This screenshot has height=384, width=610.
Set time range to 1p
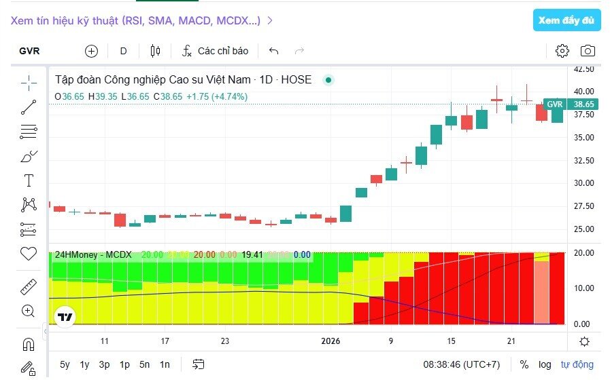coord(124,364)
